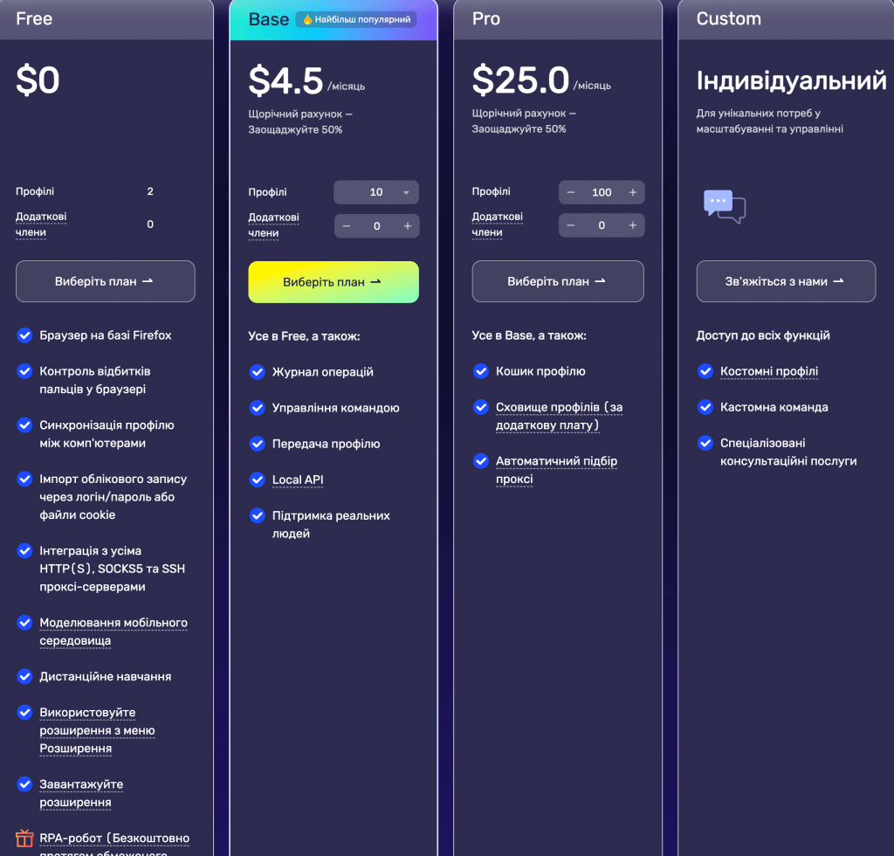
Task: Click the checkmark beside Дистанційне навчання
Action: (x=24, y=676)
